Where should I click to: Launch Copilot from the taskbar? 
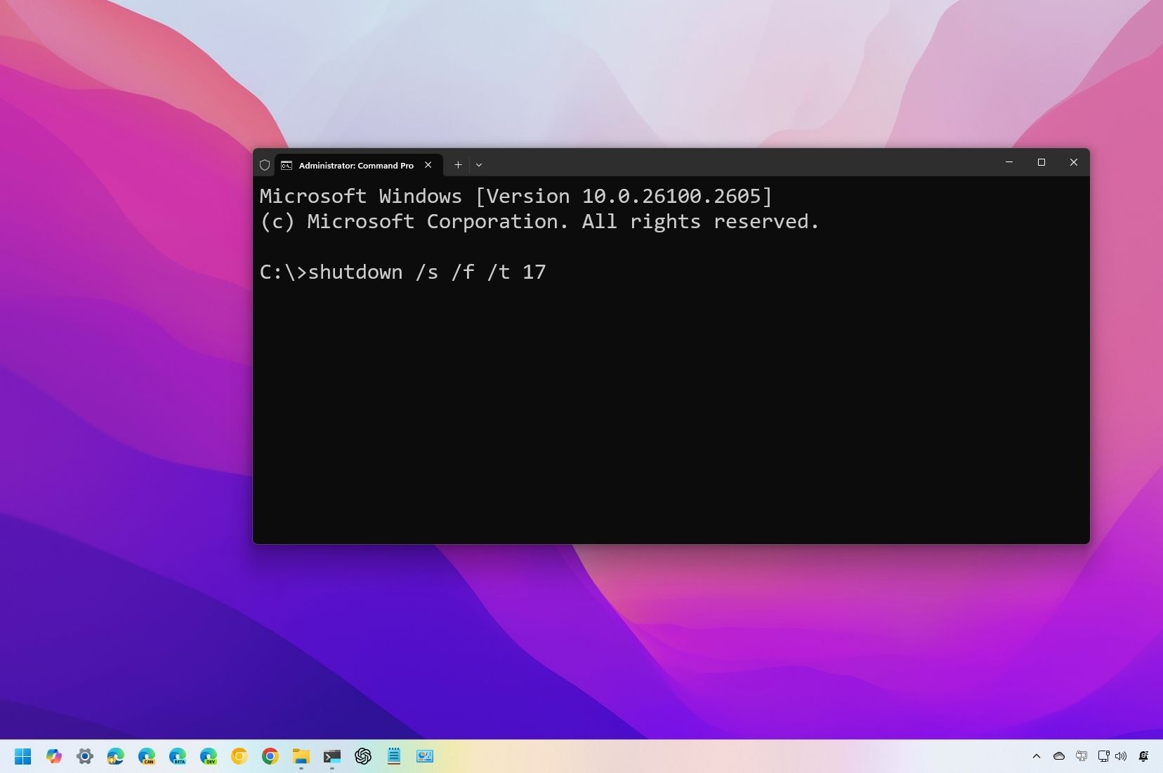click(x=54, y=756)
